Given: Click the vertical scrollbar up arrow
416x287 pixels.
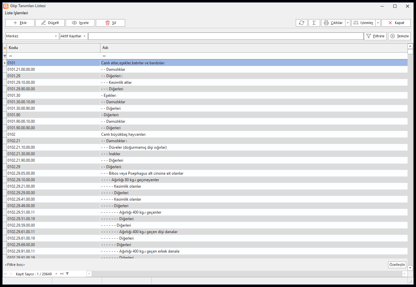Looking at the screenshot, I should click(x=410, y=46).
